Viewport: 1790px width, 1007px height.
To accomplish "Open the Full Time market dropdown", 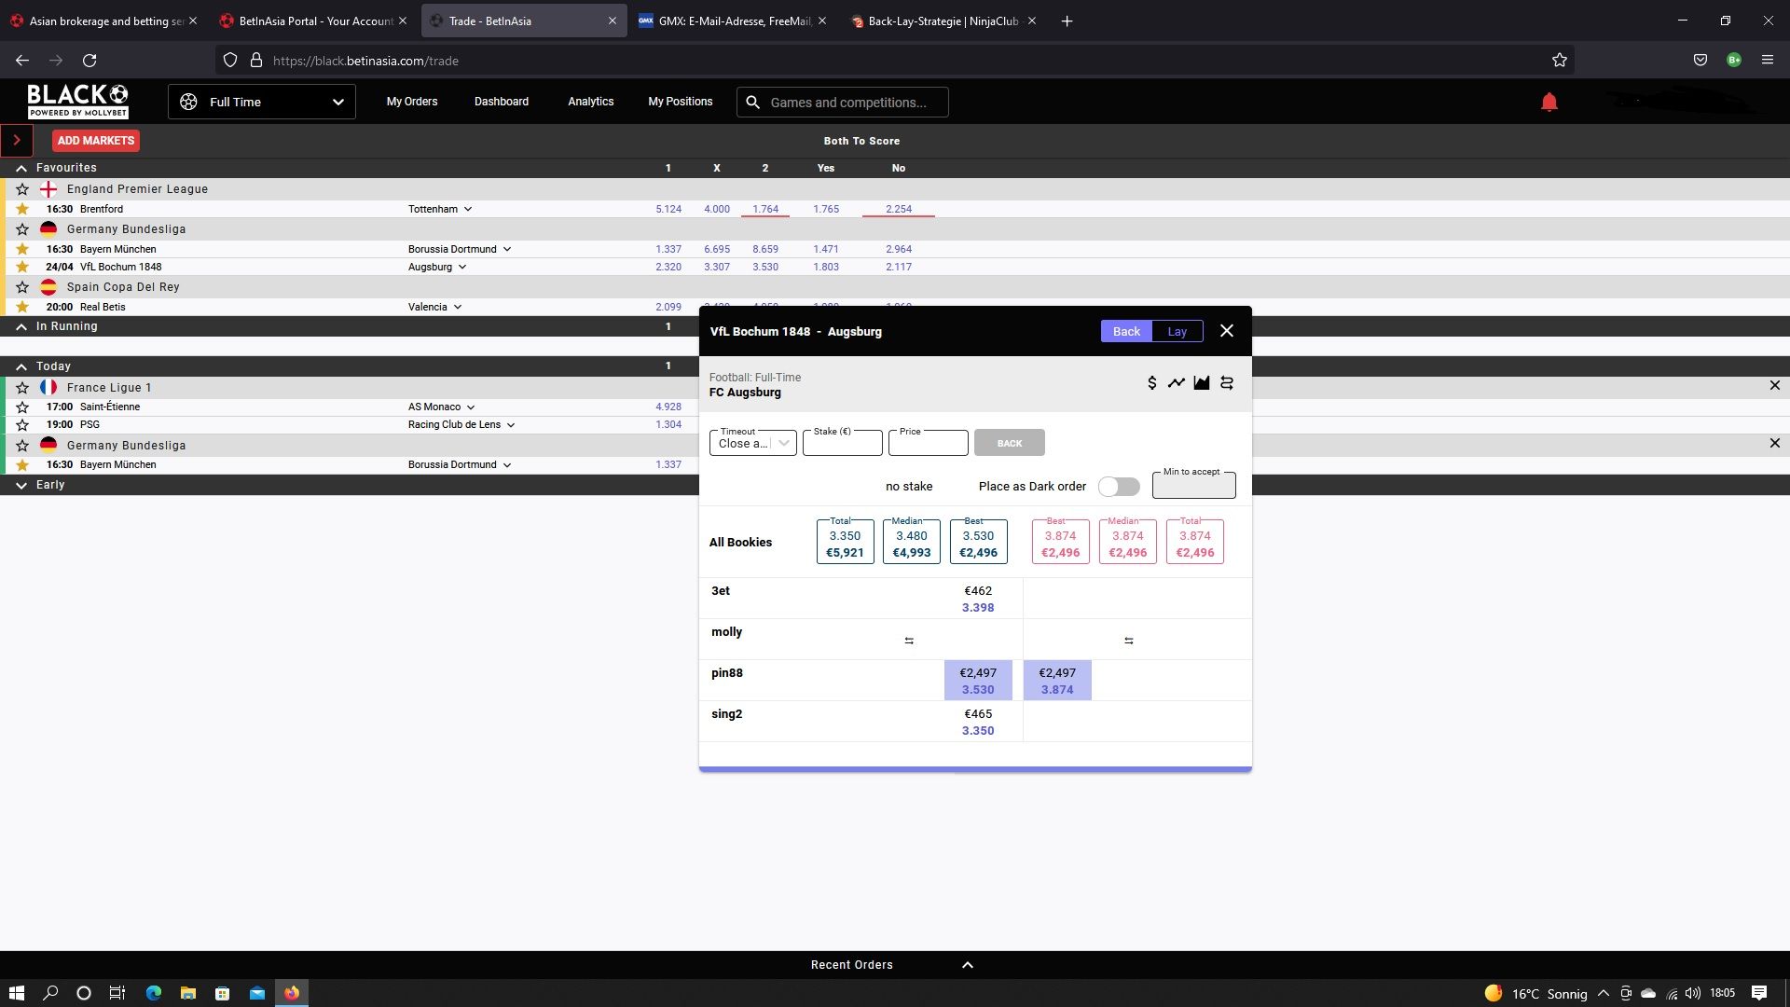I will click(262, 102).
